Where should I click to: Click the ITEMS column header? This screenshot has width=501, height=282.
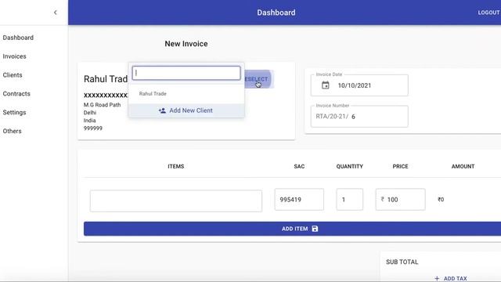176,166
